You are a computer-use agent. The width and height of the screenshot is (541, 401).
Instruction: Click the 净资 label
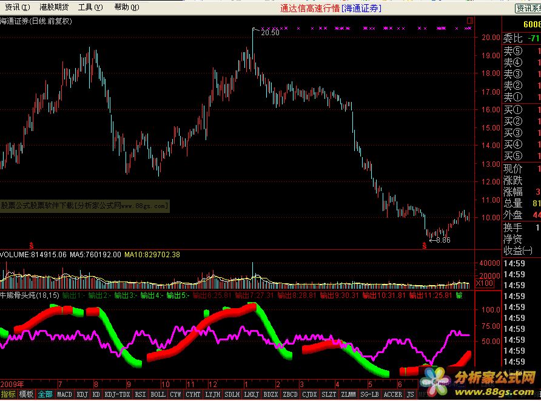point(512,239)
